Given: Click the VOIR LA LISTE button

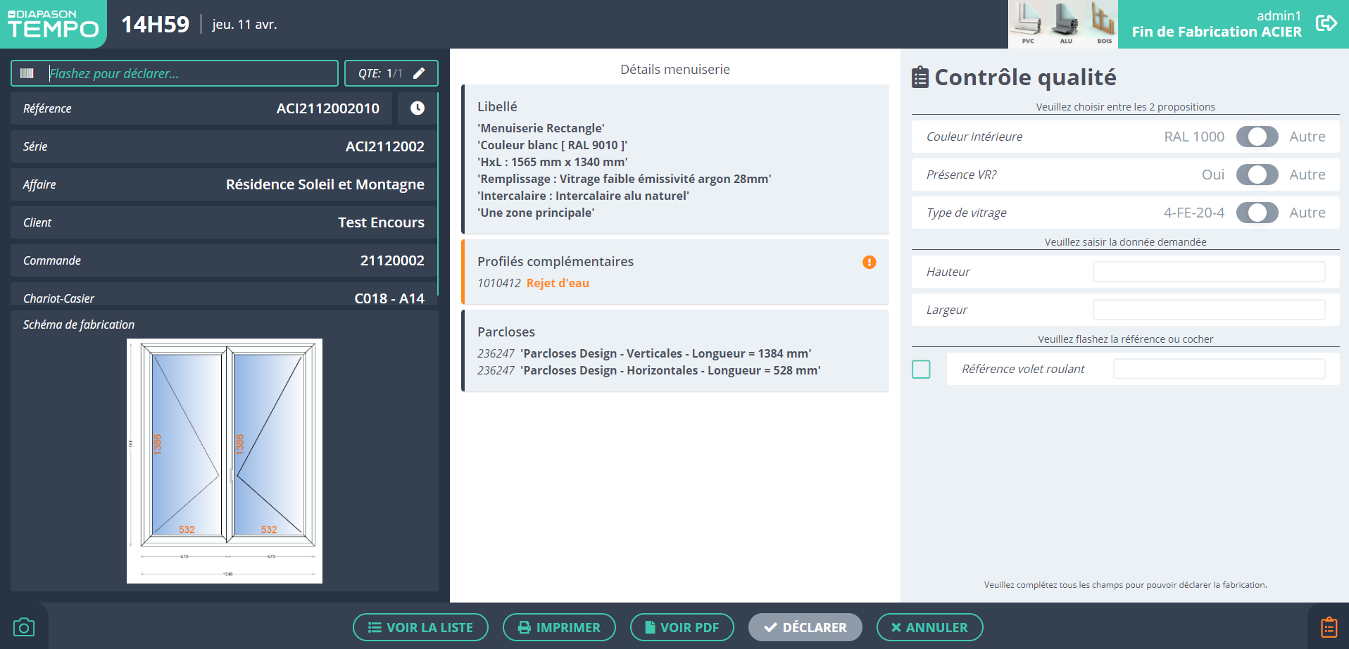Looking at the screenshot, I should (x=420, y=627).
